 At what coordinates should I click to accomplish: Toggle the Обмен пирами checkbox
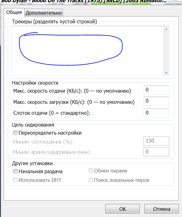pos(91,171)
